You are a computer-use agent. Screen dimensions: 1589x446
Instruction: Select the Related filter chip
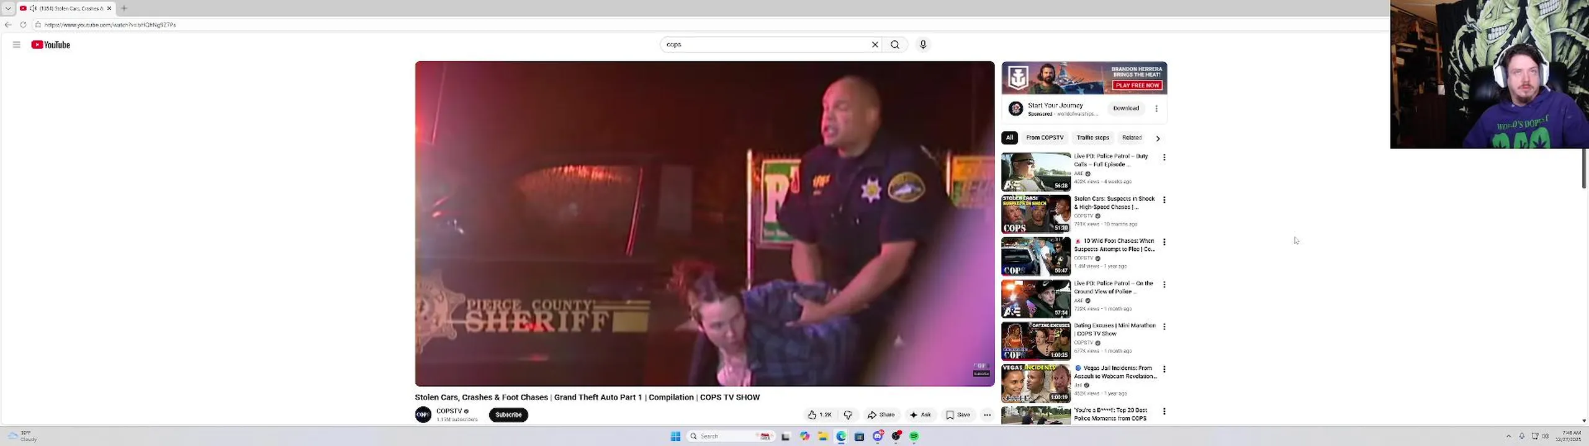coord(1132,138)
